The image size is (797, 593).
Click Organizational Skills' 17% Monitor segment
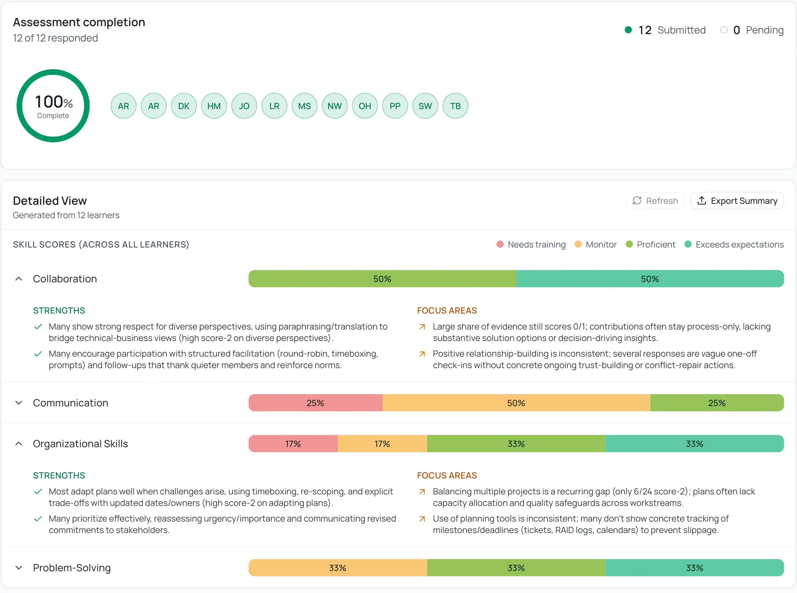click(382, 444)
